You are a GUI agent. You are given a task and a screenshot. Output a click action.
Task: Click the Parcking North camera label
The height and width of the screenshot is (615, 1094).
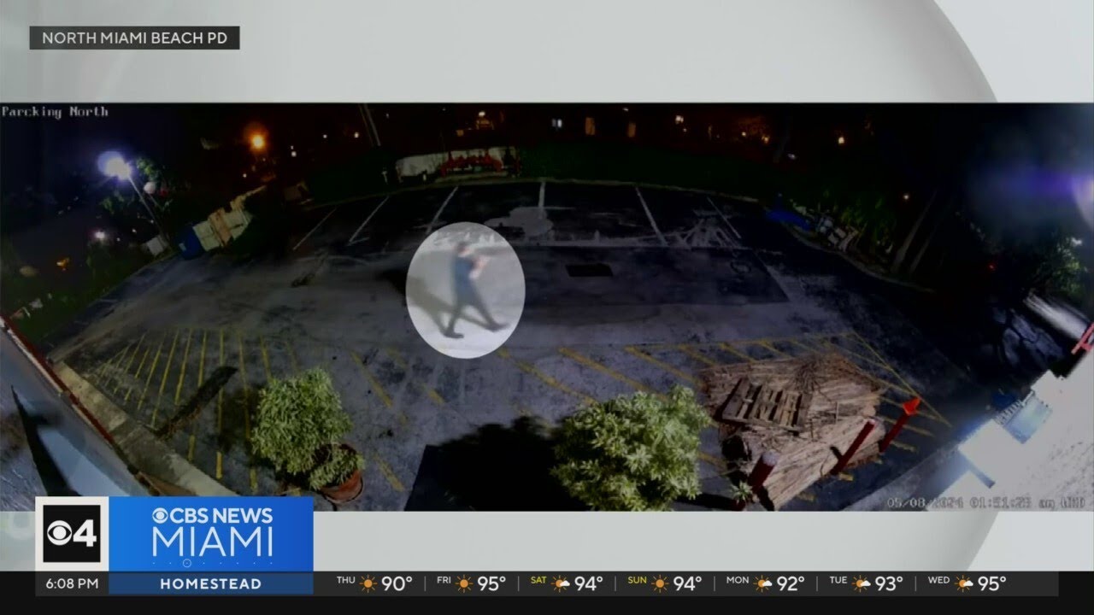pyautogui.click(x=55, y=112)
